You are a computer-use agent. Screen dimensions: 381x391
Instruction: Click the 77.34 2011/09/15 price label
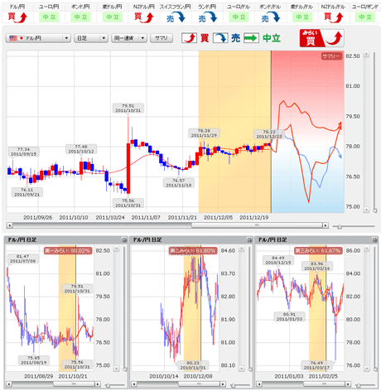[23, 152]
